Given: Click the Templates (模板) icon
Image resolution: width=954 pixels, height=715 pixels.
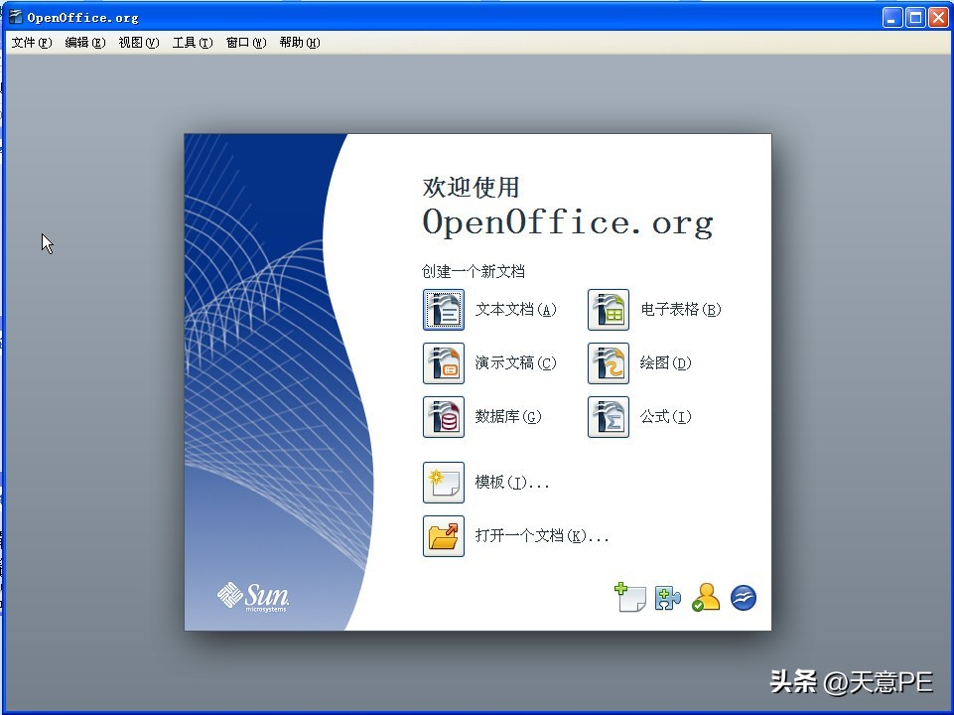Looking at the screenshot, I should click(444, 483).
